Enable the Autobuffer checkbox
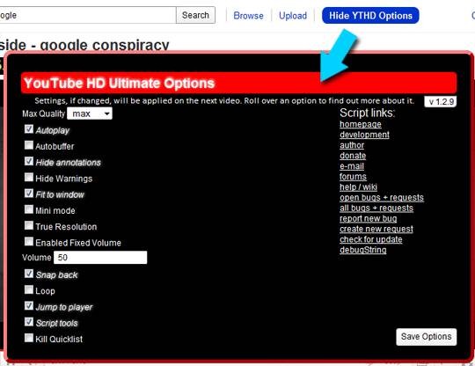Image resolution: width=475 pixels, height=366 pixels. (29, 145)
